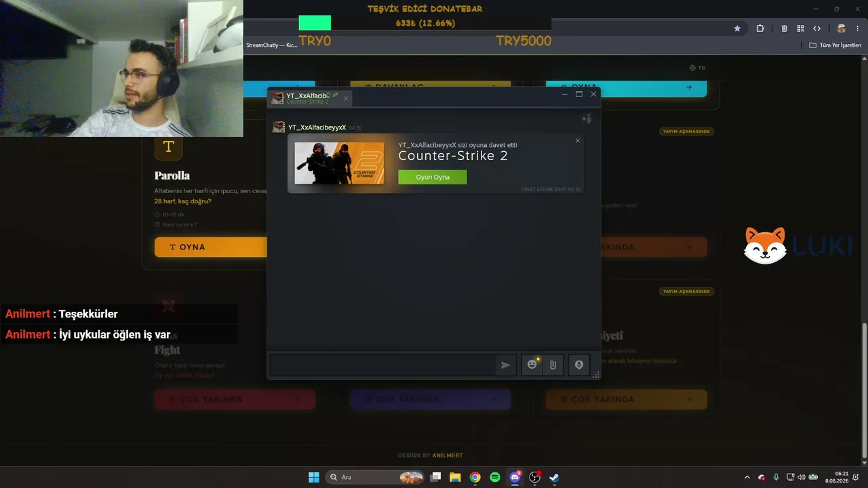Click YT_XxAlfacibeyyxX avatar in message list
The width and height of the screenshot is (868, 488).
278,127
